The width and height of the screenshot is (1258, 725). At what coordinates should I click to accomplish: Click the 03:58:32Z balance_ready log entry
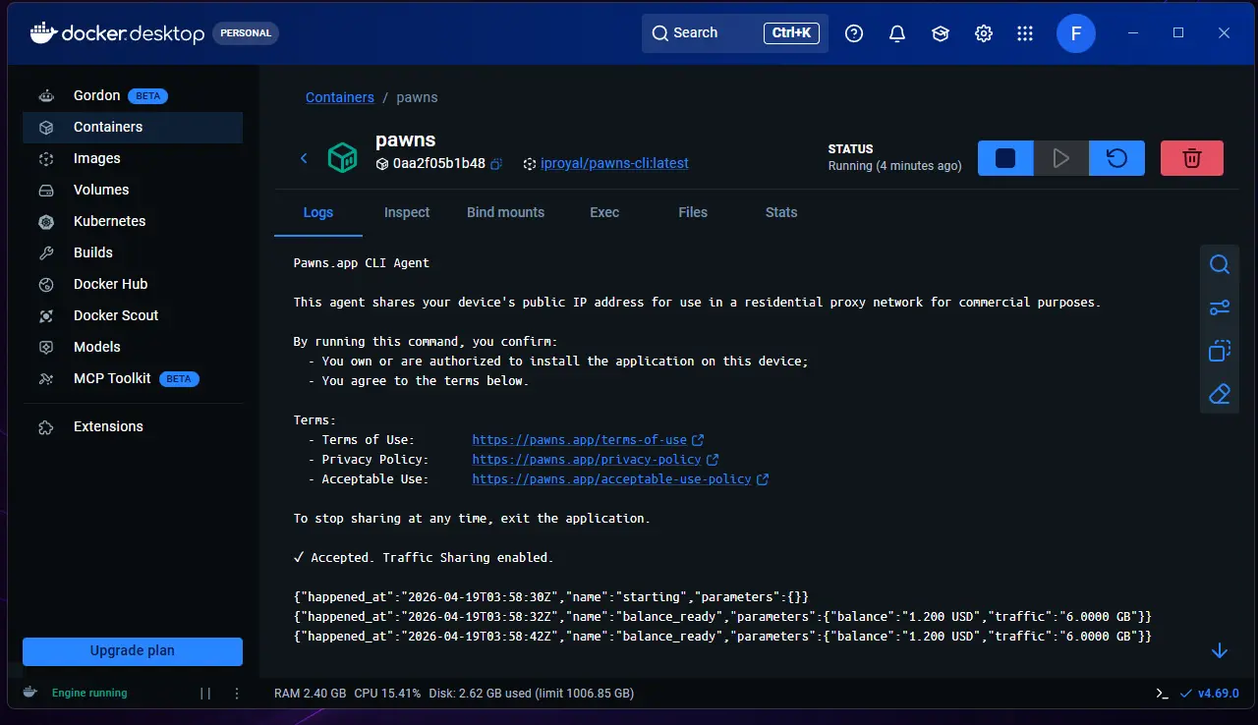coord(722,616)
